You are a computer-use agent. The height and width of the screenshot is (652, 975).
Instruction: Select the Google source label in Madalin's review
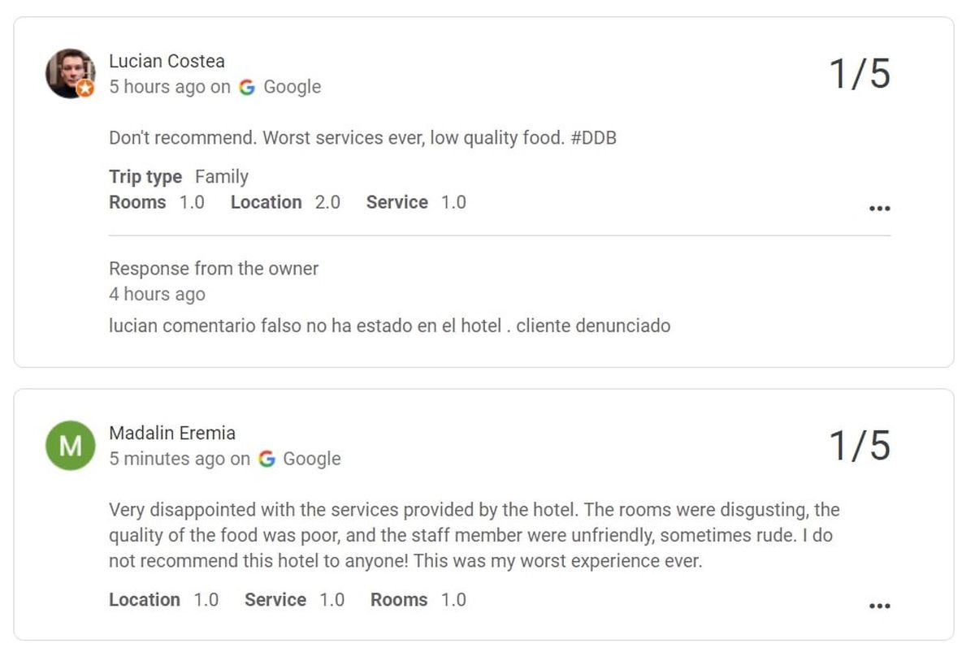pyautogui.click(x=313, y=459)
